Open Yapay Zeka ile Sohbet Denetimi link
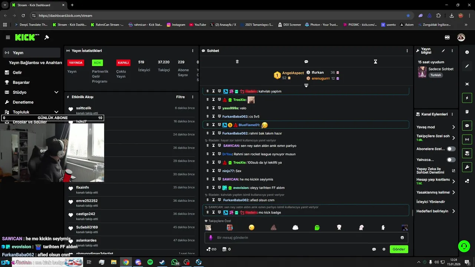Image resolution: width=475 pixels, height=267 pixels. click(x=436, y=171)
